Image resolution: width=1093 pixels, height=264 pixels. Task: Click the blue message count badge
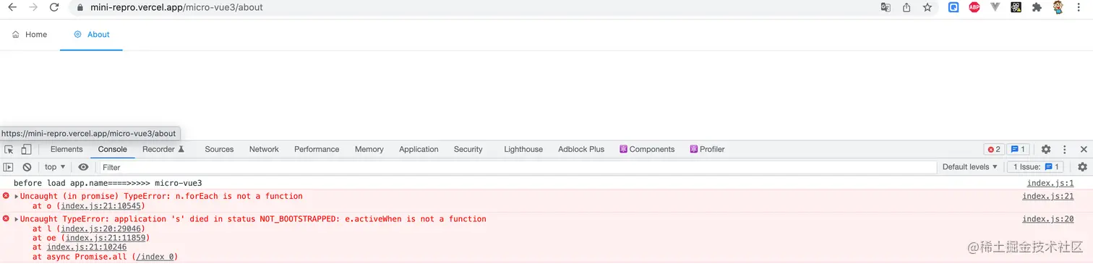[x=1018, y=149]
